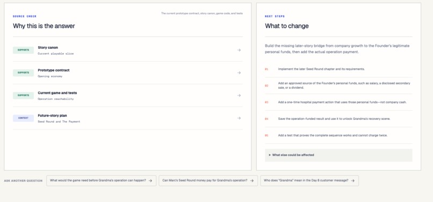Click SUPPORTS badge next to Story canon
Viewport: 433px width, 202px height.
click(23, 50)
